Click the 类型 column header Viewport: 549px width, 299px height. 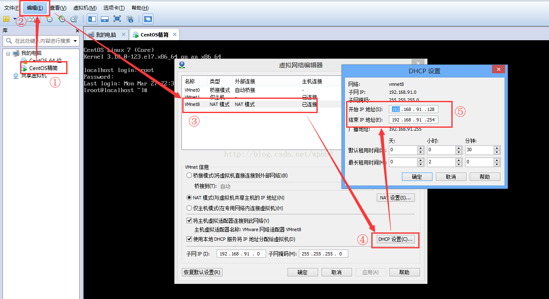pos(220,81)
